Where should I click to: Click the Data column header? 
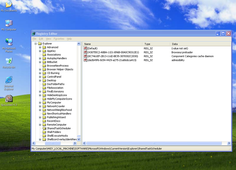click(x=201, y=44)
